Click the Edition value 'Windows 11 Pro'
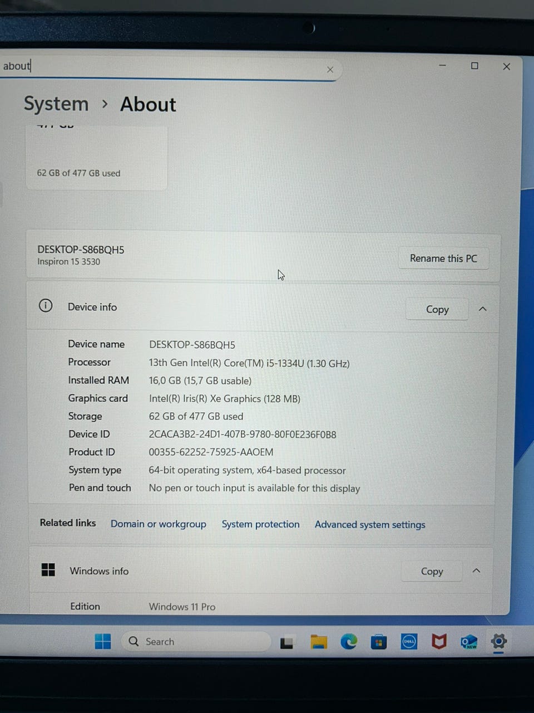This screenshot has height=713, width=534. [x=182, y=607]
